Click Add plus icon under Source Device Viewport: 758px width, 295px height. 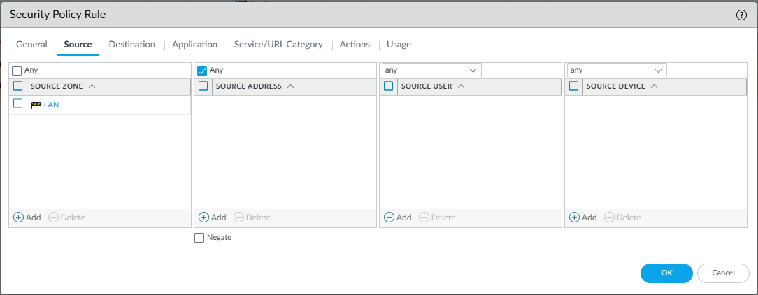pos(575,218)
